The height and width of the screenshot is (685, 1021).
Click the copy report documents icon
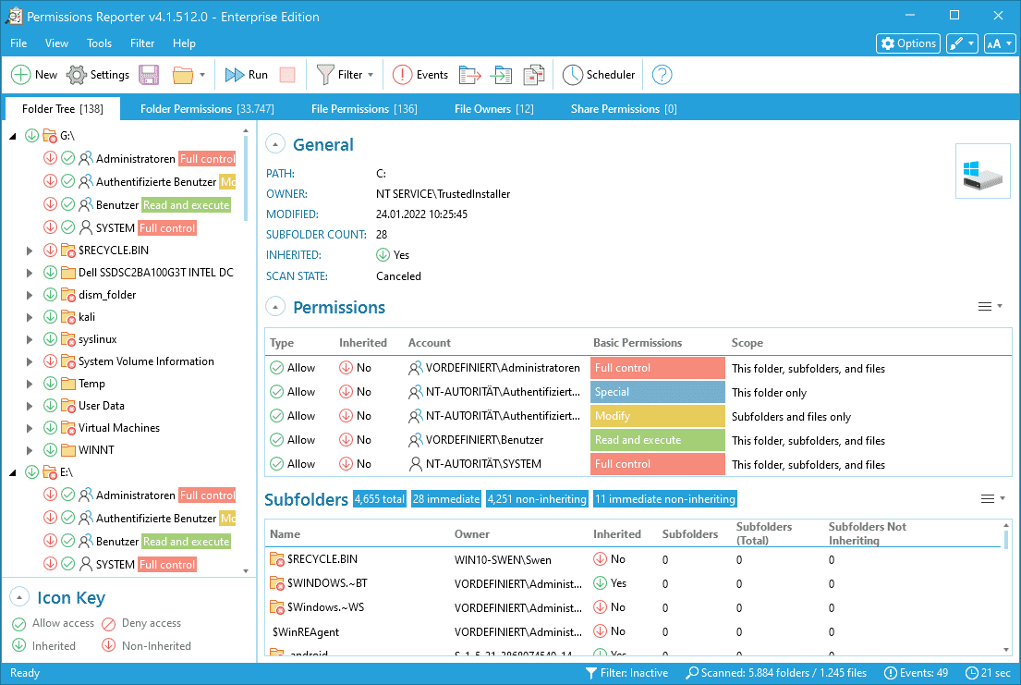pyautogui.click(x=534, y=75)
